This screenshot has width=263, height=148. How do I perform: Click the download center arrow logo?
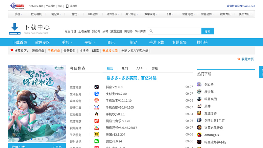tap(14, 29)
